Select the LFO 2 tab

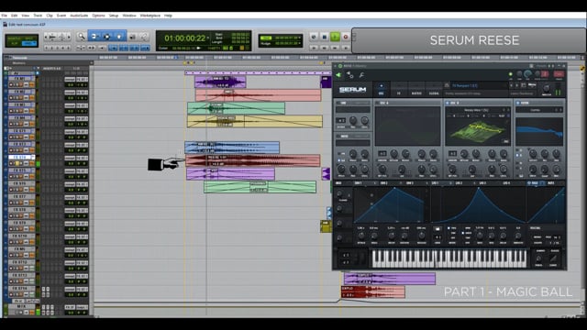459,183
